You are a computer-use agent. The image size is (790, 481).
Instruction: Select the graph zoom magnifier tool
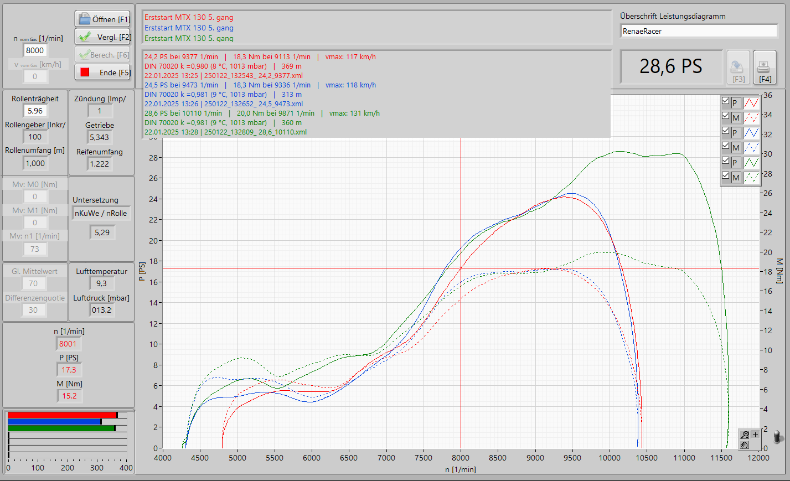coord(745,435)
